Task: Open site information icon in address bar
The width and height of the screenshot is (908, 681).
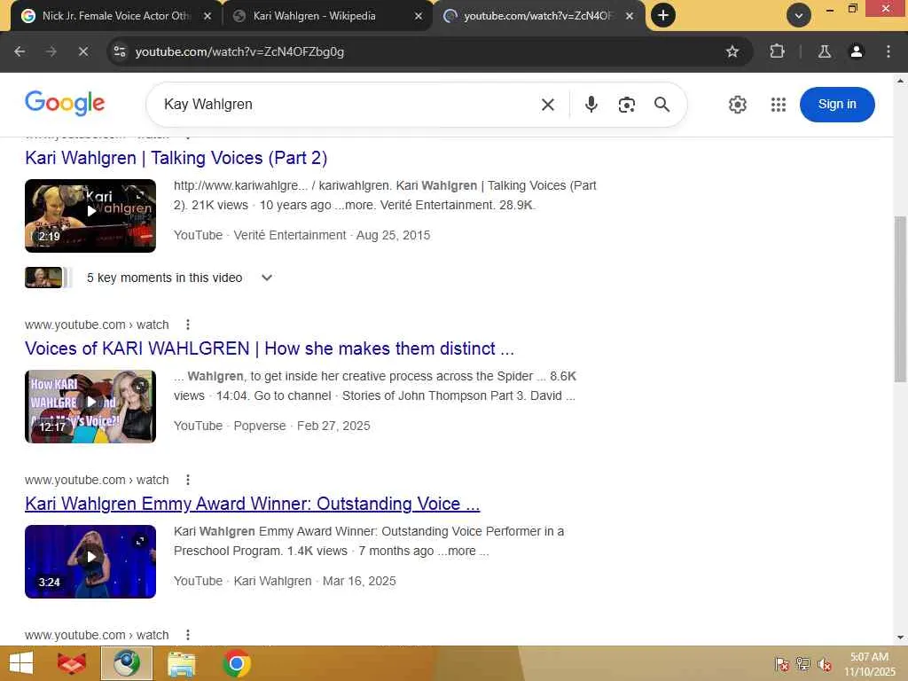Action: tap(120, 51)
